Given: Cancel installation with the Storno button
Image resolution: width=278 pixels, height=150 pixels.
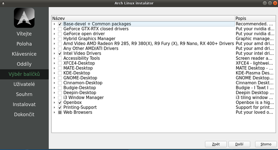Looking at the screenshot, I should pyautogui.click(x=266, y=144).
